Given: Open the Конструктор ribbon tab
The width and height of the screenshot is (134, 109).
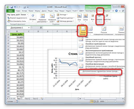Looking at the screenshot, I should [x=90, y=11].
